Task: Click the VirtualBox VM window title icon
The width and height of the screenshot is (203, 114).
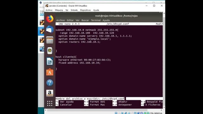Action: (47, 6)
